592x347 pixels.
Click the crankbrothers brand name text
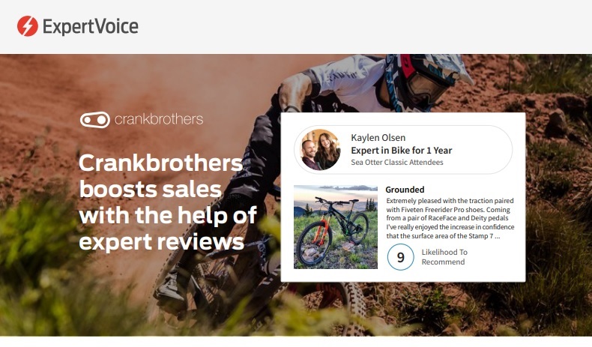pos(159,119)
